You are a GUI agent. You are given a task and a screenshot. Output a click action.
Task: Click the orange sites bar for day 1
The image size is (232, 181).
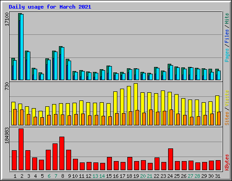coord(15,117)
